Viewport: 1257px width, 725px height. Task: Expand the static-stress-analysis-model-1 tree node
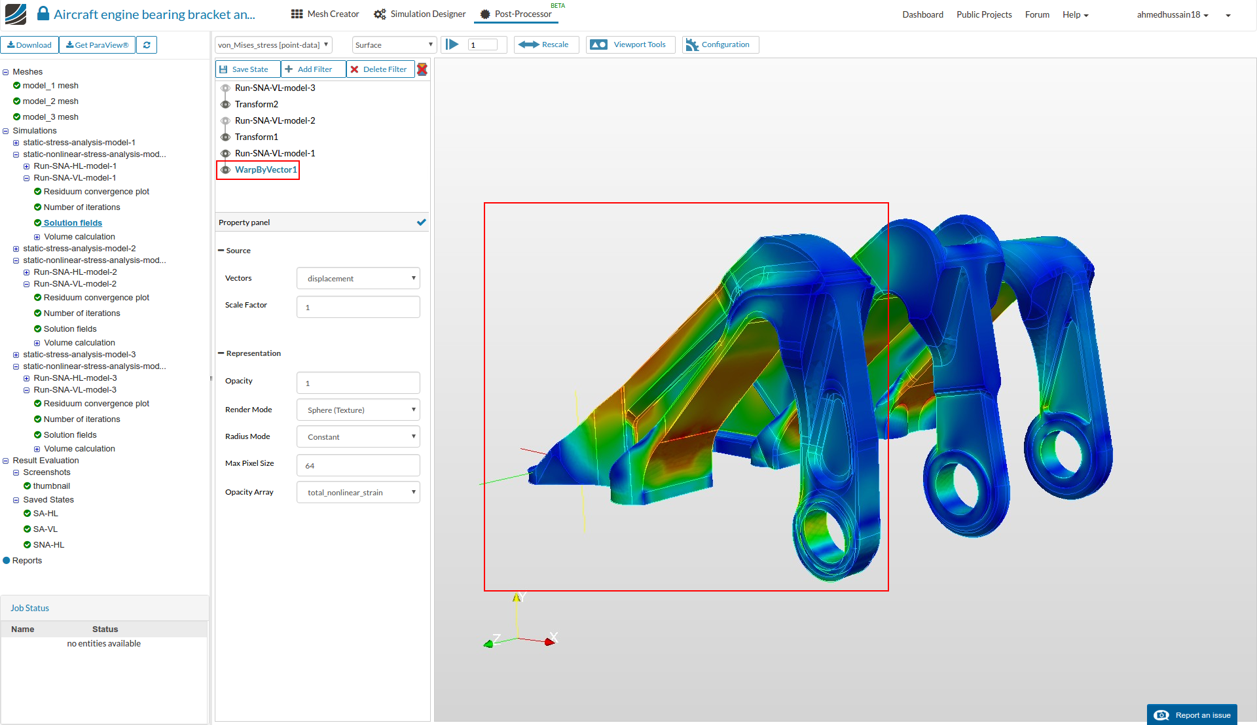click(x=16, y=143)
